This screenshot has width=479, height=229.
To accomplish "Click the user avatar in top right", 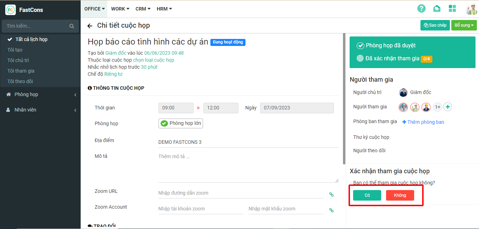I will [x=471, y=9].
